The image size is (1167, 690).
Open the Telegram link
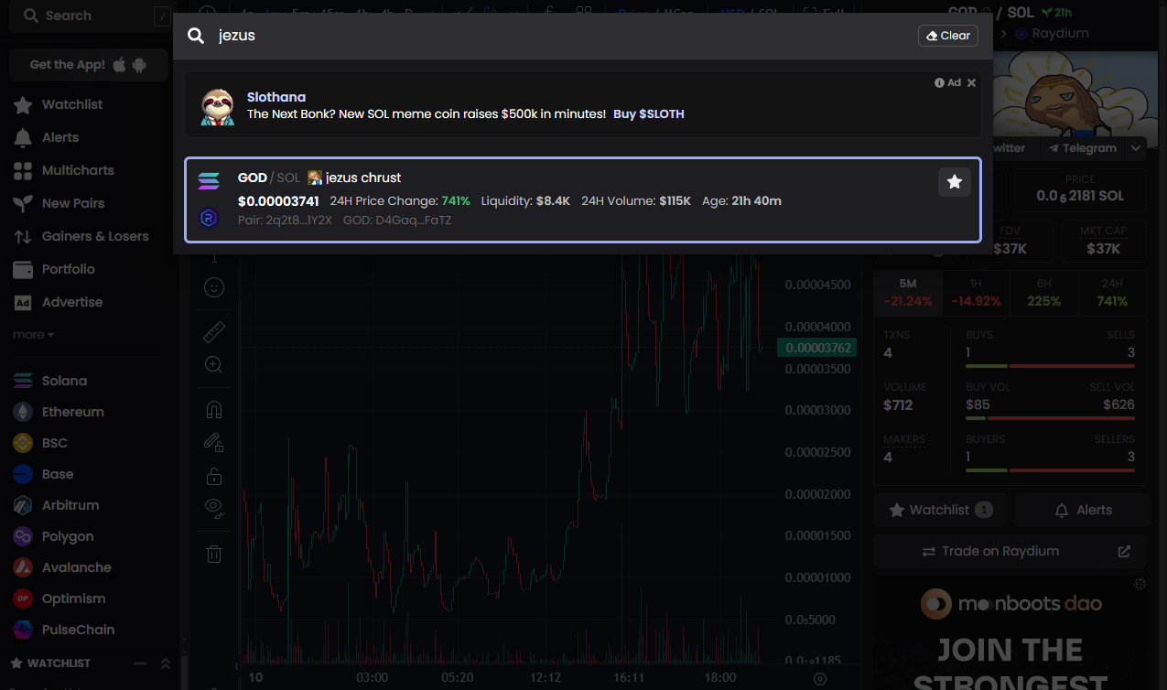tap(1083, 148)
